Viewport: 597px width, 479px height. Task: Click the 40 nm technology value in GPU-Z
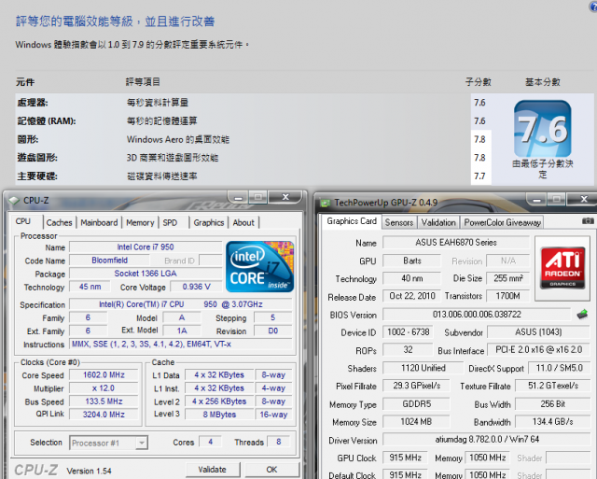(x=412, y=278)
